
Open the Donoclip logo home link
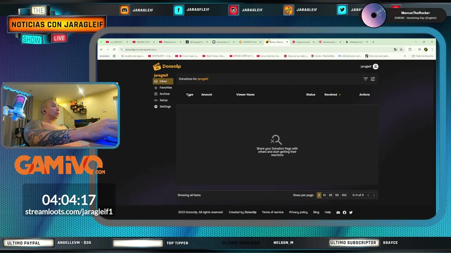167,66
